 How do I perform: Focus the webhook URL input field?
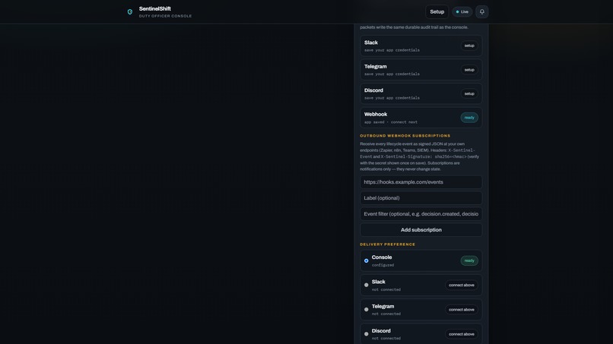421,182
